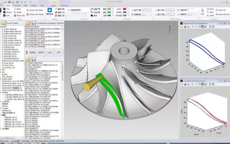230x144 pixels.
Task: Click the NURBS button
Action: click(x=41, y=53)
